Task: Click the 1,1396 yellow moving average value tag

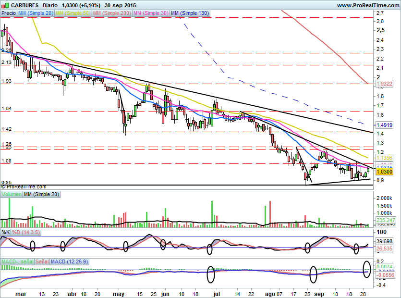Action: (384, 158)
